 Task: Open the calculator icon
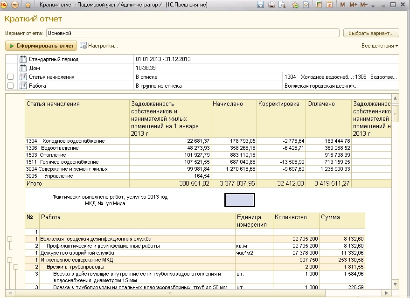point(319,5)
